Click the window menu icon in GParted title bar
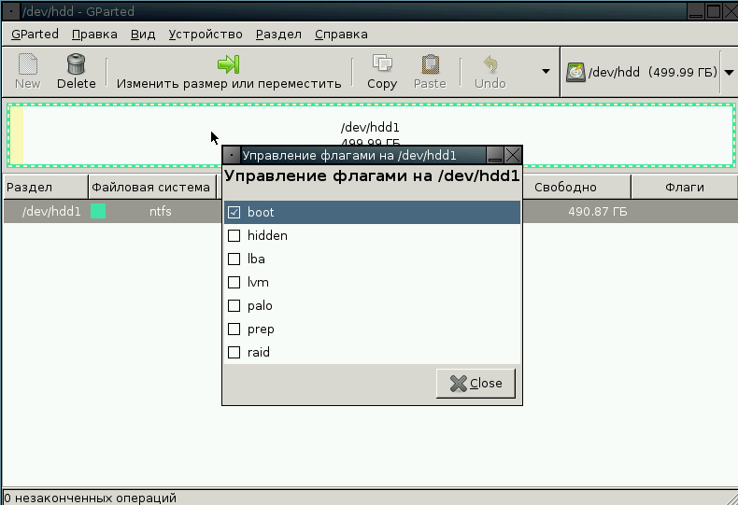Screen dimensions: 738x505 coord(11,11)
